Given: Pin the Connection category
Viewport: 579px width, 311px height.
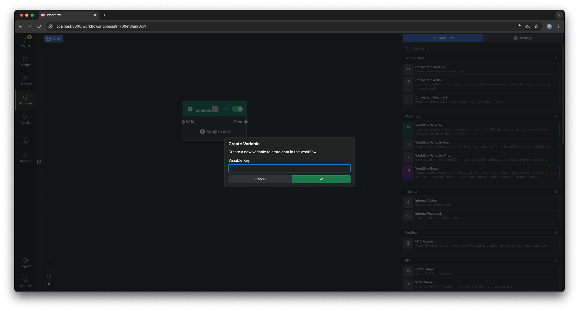Looking at the screenshot, I should point(557,58).
